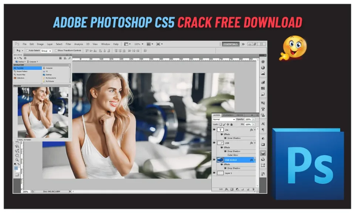Open Channels panel icon in dock
355x213 pixels.
click(263, 159)
